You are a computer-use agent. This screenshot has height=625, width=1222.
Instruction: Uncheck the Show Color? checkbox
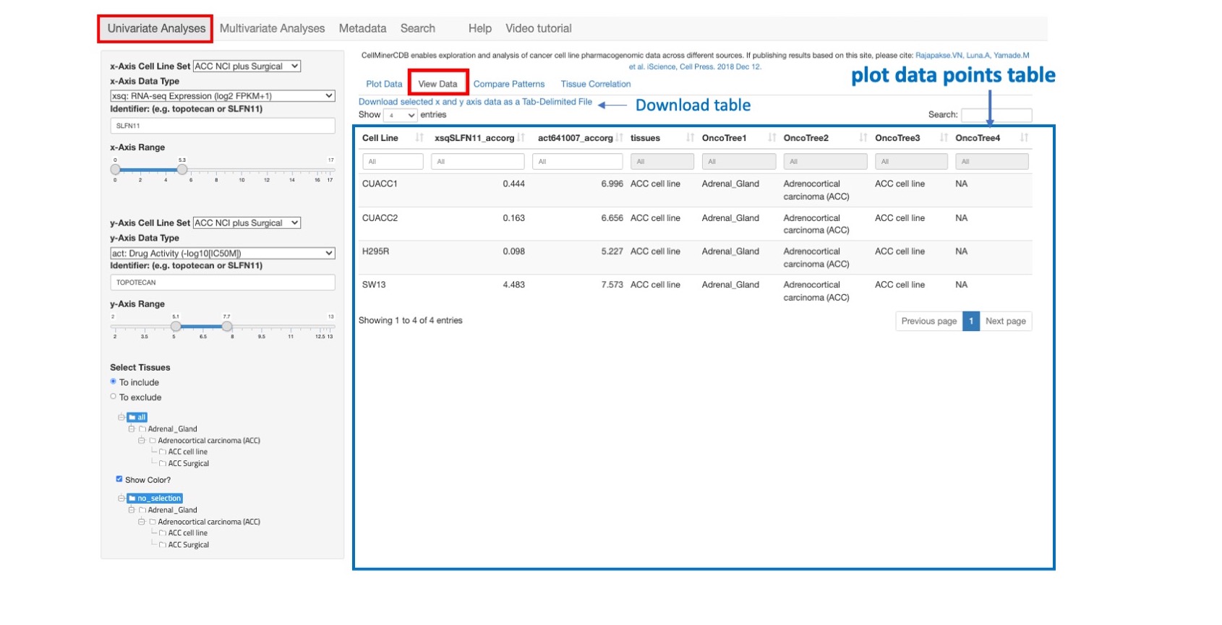click(x=119, y=479)
